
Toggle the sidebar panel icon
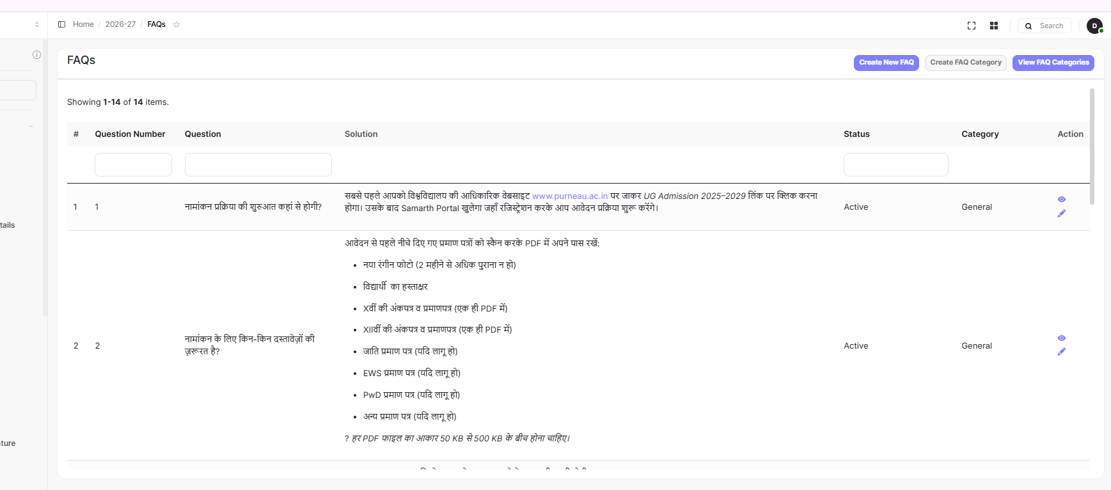tap(61, 24)
